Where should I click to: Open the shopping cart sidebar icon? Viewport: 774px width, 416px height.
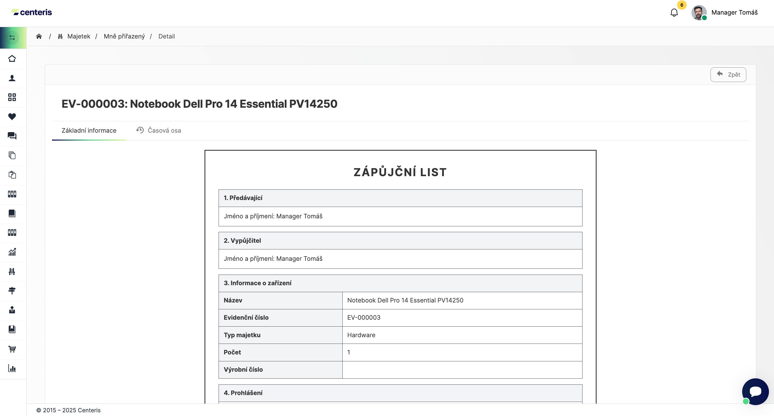[12, 349]
